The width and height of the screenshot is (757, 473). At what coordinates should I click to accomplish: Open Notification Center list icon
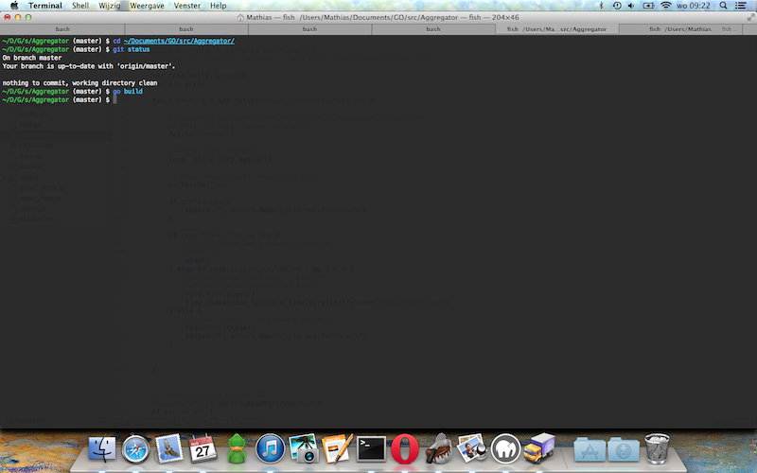click(x=740, y=6)
